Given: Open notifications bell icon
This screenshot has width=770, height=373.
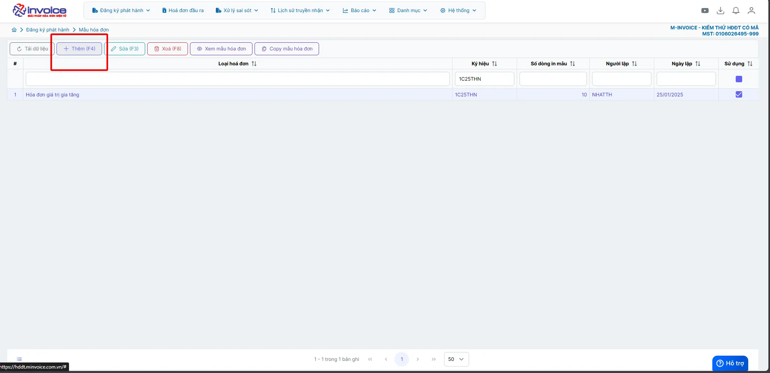Looking at the screenshot, I should click(736, 10).
